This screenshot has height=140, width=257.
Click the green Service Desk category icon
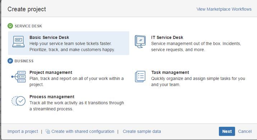10,26
